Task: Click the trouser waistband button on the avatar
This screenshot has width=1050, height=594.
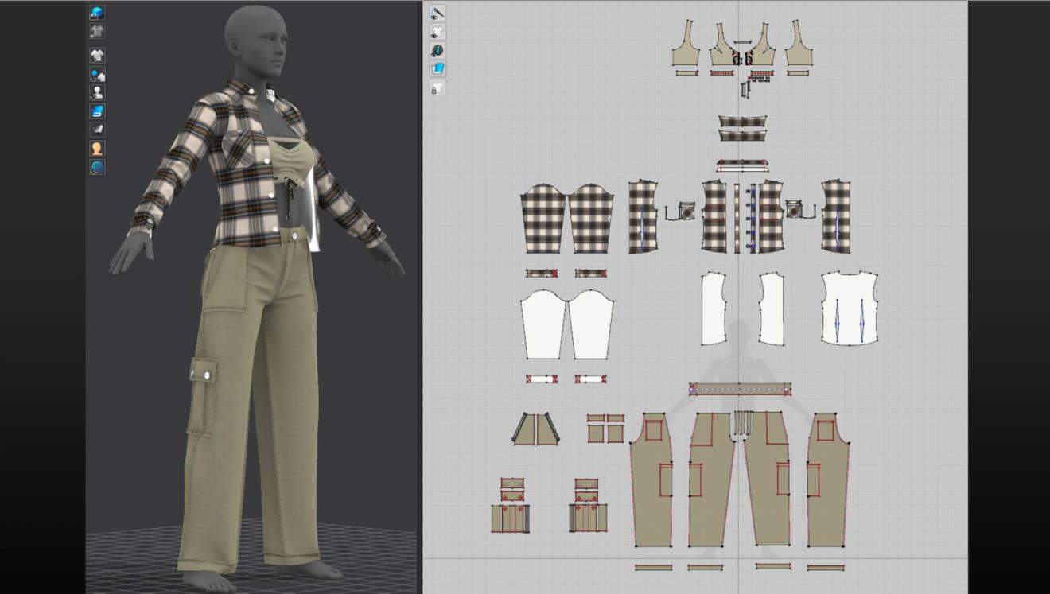Action: tap(296, 235)
